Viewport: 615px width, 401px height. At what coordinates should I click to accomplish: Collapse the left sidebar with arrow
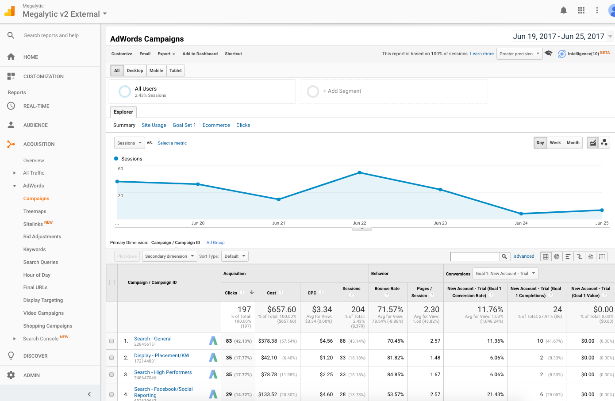pyautogui.click(x=89, y=394)
